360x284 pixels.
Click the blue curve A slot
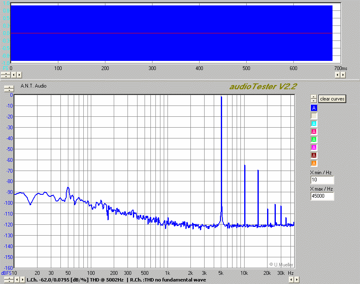click(x=314, y=108)
